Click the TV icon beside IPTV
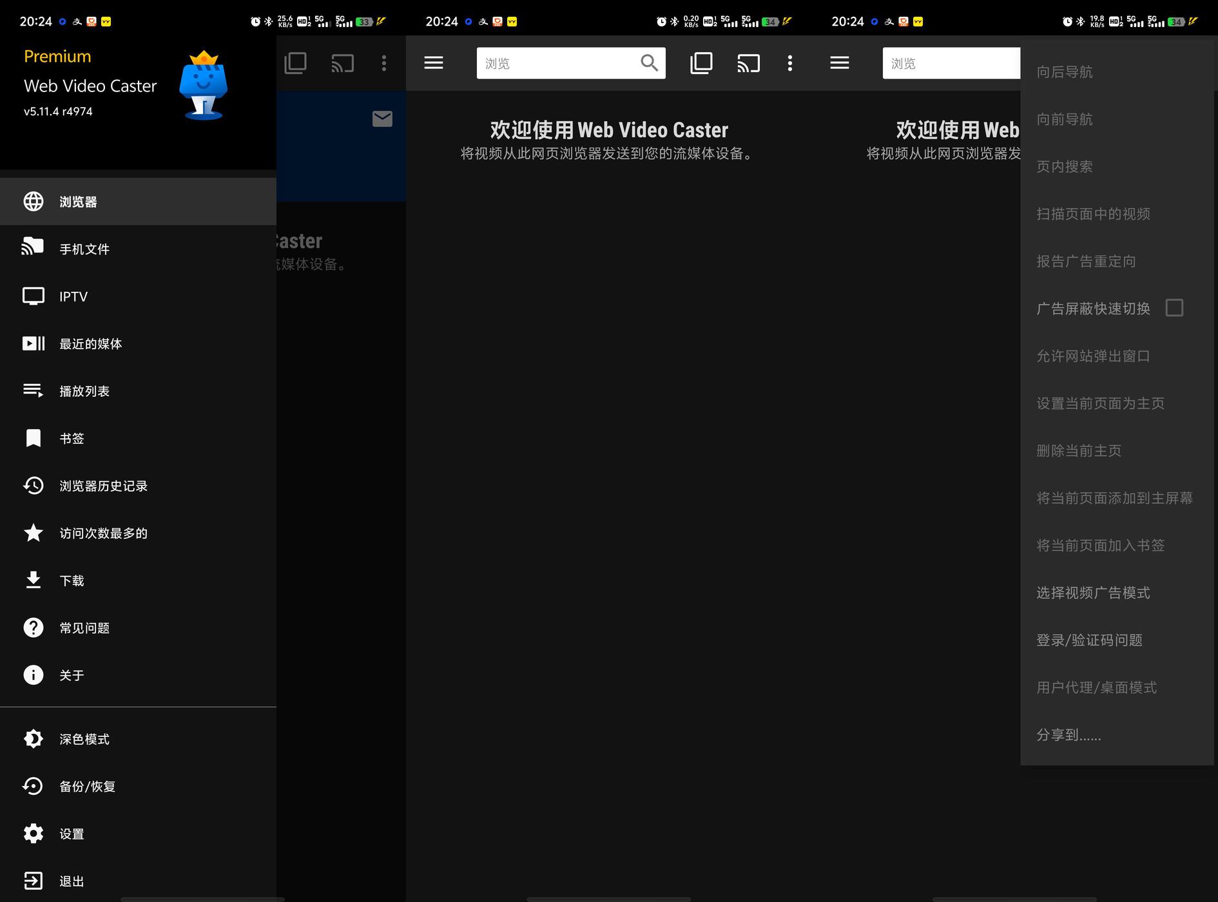 pos(34,296)
